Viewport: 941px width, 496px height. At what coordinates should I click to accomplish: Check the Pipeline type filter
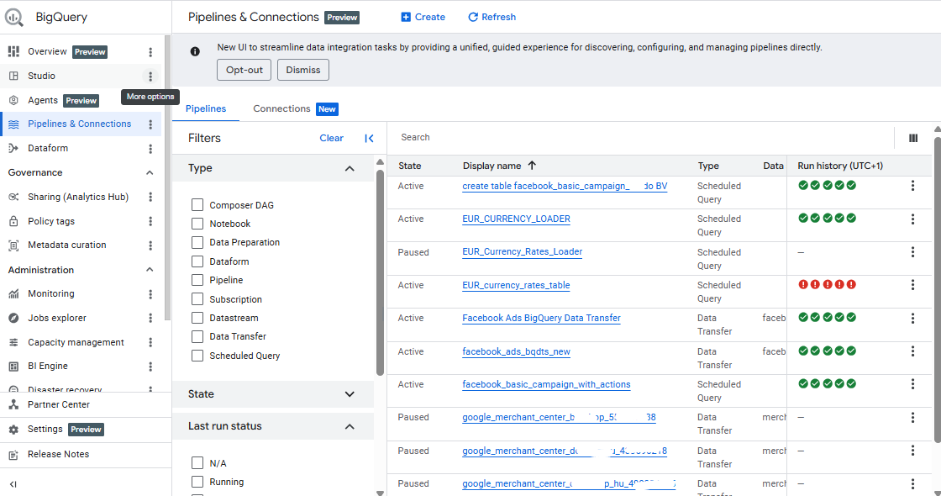(197, 280)
